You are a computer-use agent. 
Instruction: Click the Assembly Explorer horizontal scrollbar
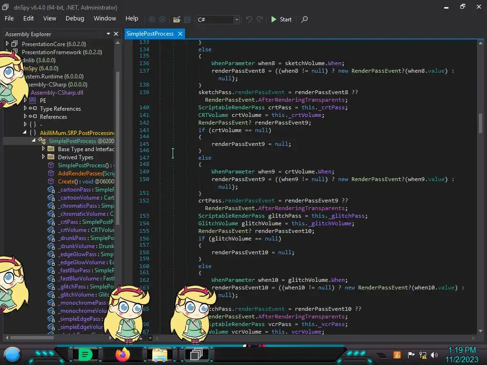click(x=33, y=337)
